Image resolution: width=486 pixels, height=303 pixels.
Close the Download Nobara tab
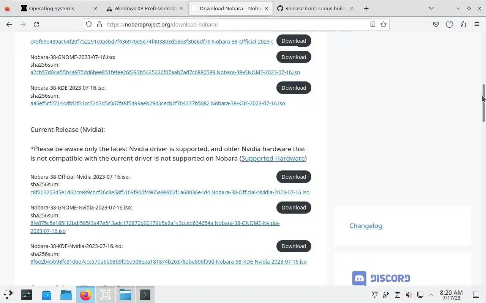pos(266,8)
